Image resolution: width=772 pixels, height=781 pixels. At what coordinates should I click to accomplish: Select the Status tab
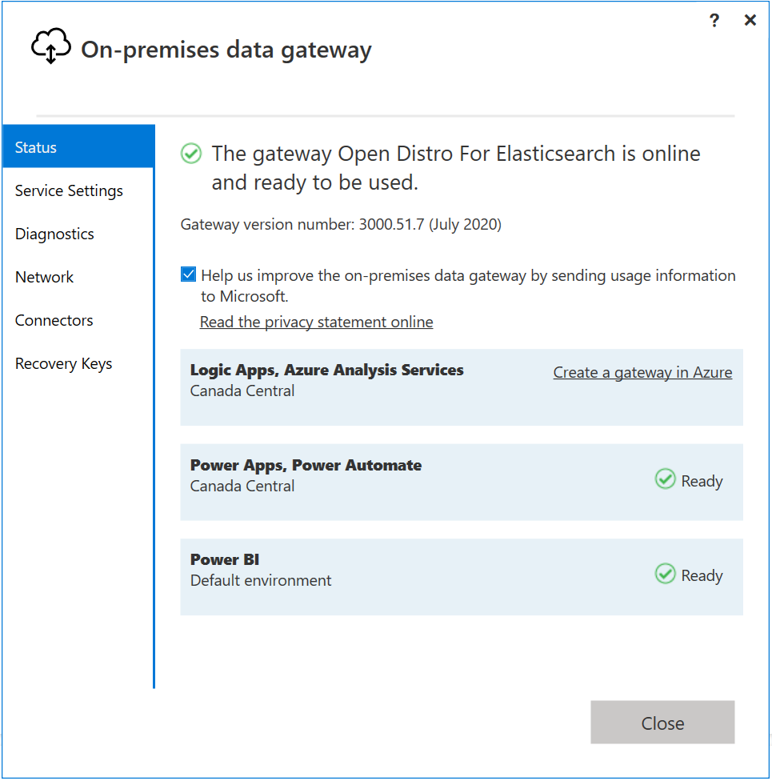click(x=78, y=146)
